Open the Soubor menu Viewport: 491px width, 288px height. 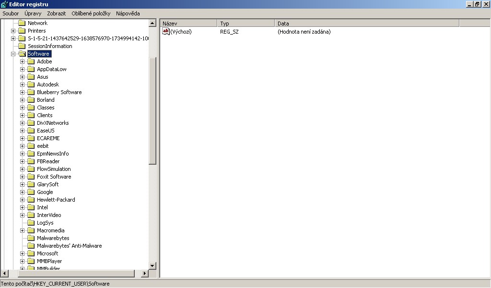[x=11, y=13]
